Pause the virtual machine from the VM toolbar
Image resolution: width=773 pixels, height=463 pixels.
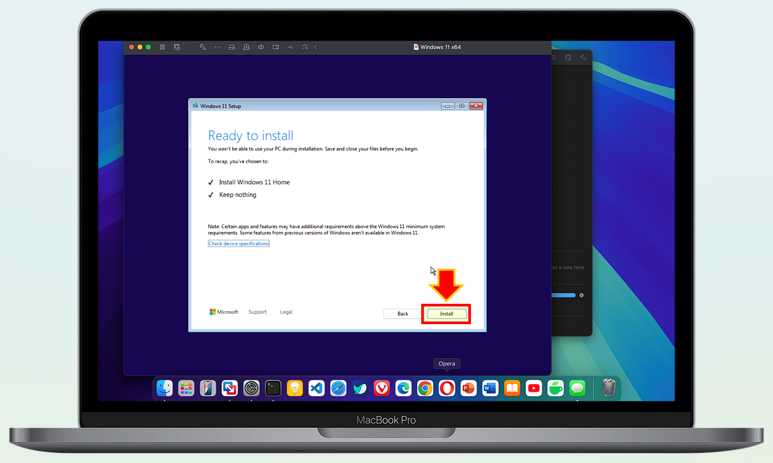pyautogui.click(x=163, y=47)
